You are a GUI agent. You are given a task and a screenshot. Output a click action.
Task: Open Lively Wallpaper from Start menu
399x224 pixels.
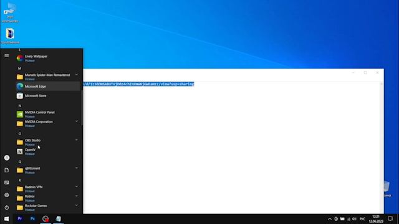47,58
